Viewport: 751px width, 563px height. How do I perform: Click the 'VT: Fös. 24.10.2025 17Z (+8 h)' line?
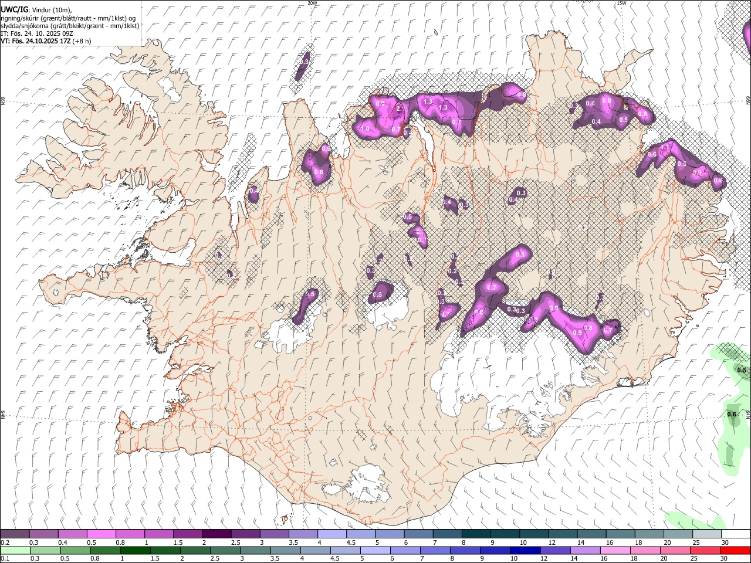(x=46, y=41)
